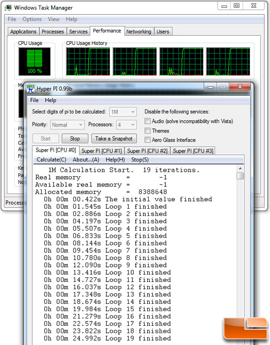This screenshot has height=345, width=270.
Task: Minimize the Windows Task Manager window
Action: pos(224,6)
